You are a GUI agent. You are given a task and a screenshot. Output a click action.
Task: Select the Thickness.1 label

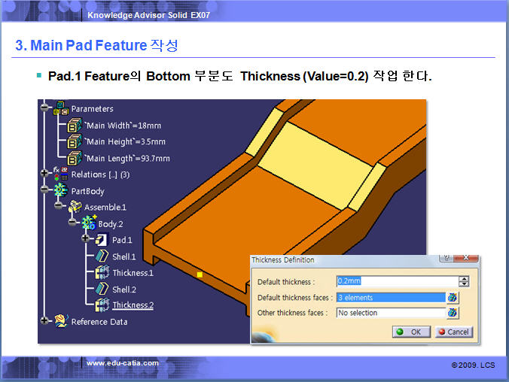click(133, 273)
